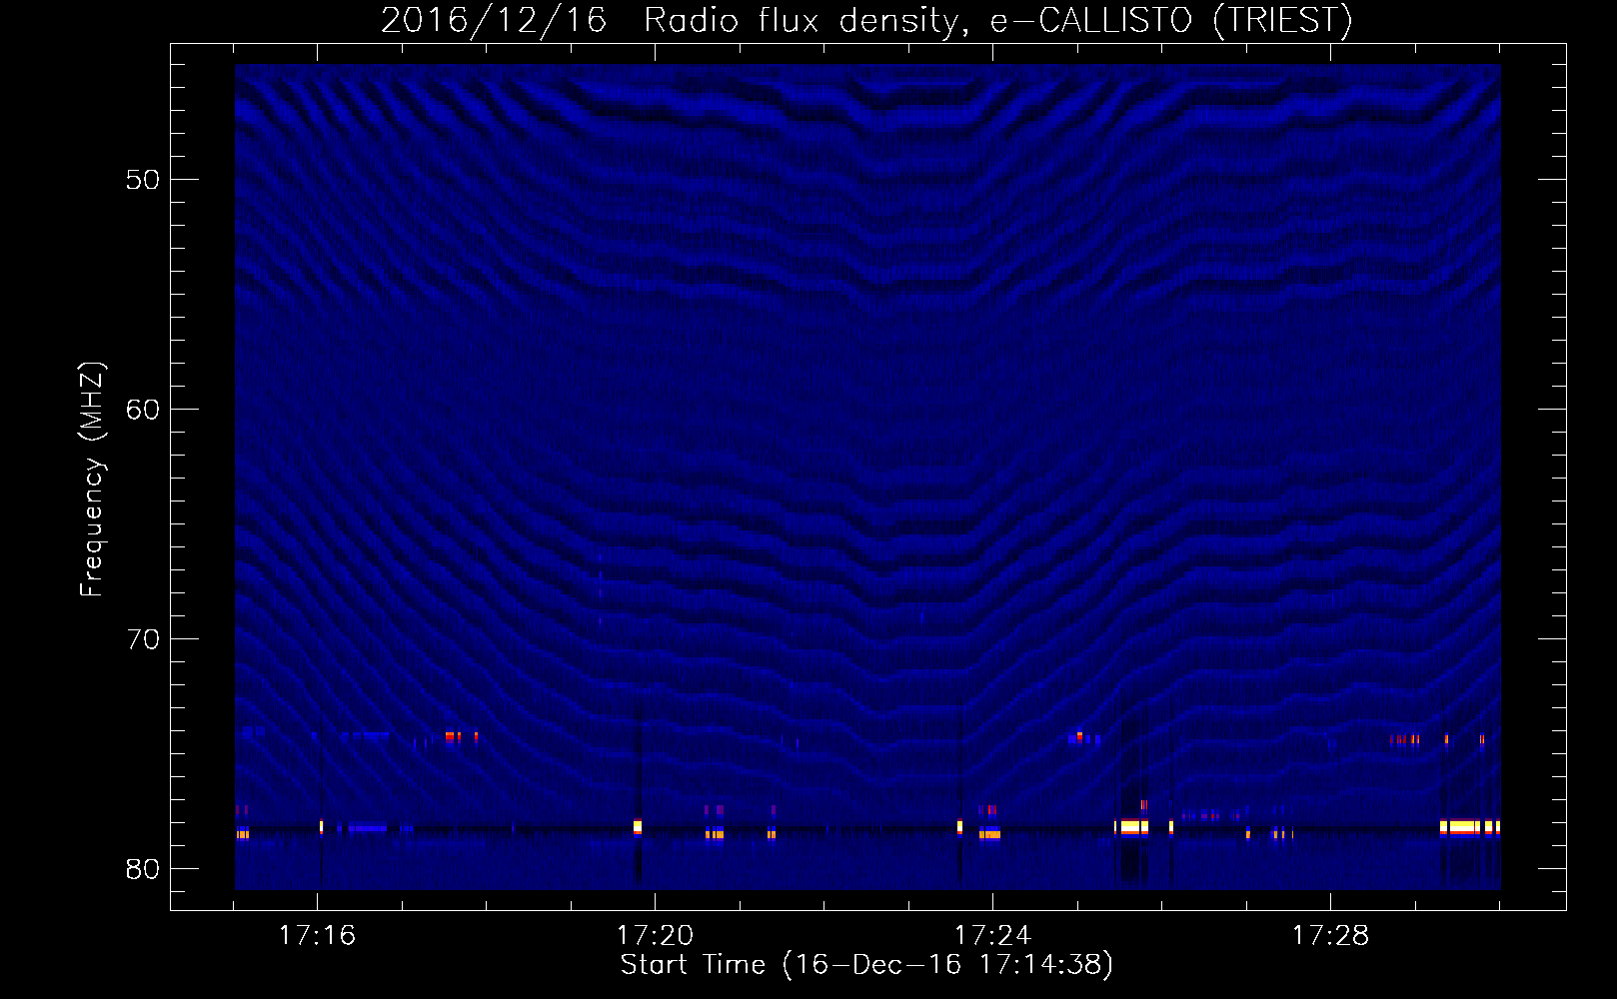Click the 17:16 time tick label
The width and height of the screenshot is (1617, 999).
pos(317,936)
